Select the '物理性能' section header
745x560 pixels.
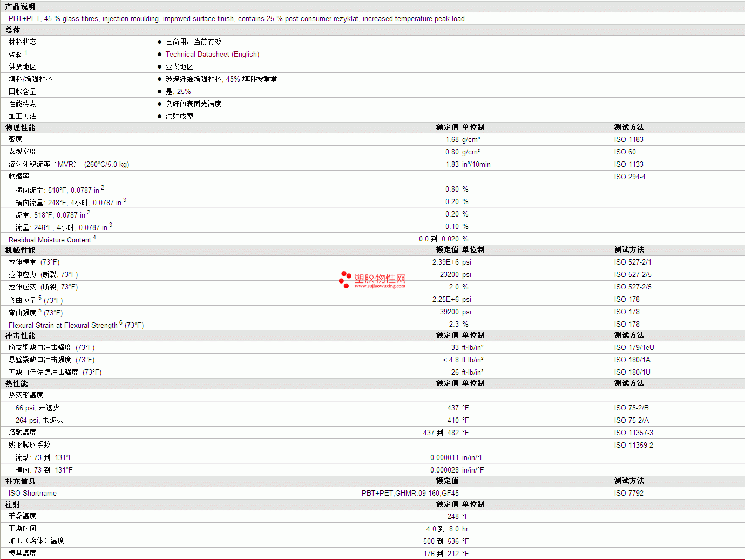point(21,128)
